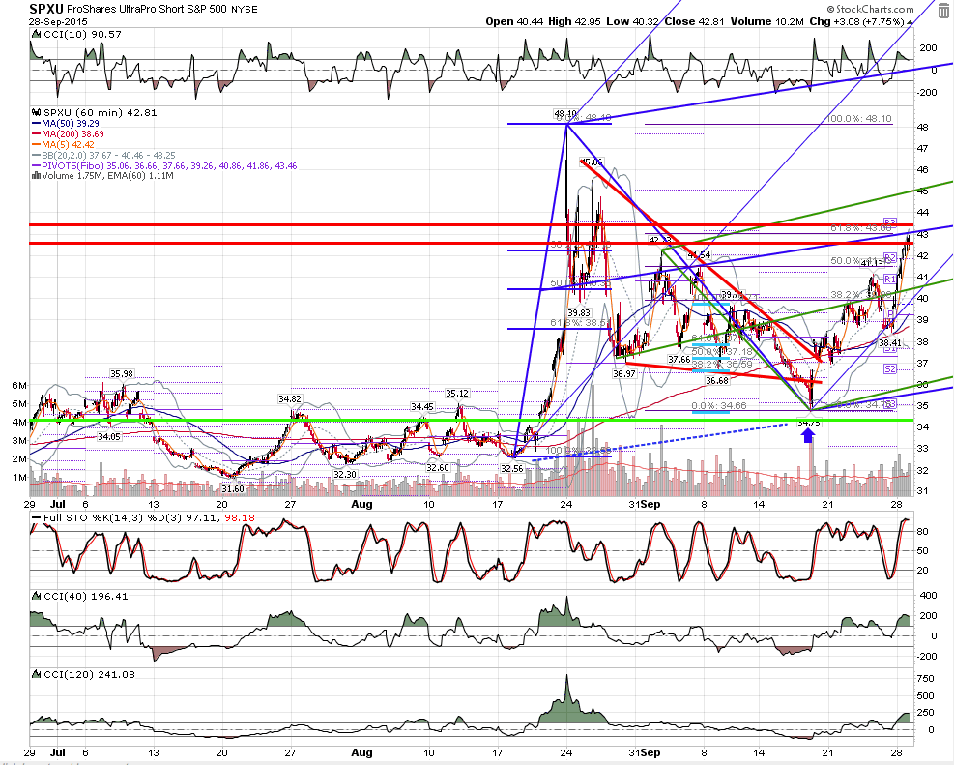The image size is (954, 765).
Task: Click the SPXU ticker symbol in the title
Action: coord(46,9)
